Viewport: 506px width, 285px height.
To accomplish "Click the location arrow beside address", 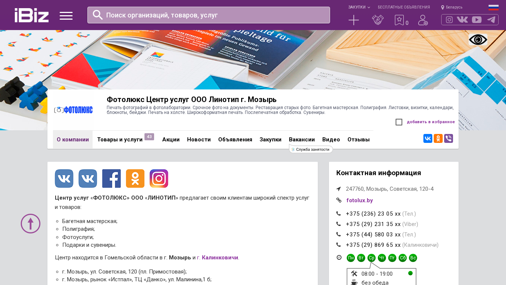I will [x=339, y=189].
